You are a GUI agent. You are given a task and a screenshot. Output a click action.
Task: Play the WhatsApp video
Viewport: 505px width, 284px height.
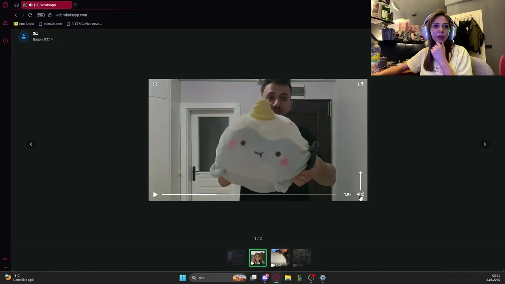pyautogui.click(x=155, y=194)
